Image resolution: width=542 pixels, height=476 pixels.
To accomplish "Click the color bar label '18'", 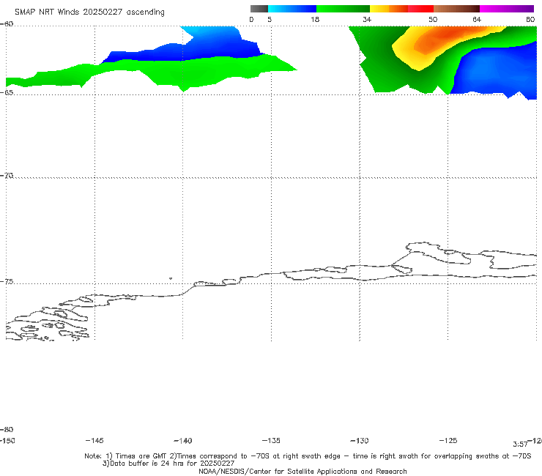I will click(315, 19).
